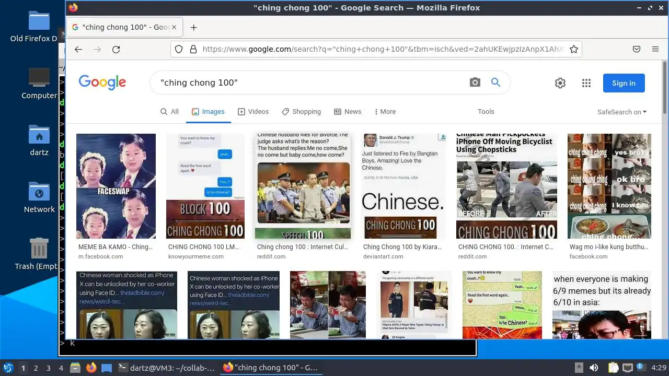Click the m.facebook.com source text
669x376 pixels.
click(x=101, y=257)
